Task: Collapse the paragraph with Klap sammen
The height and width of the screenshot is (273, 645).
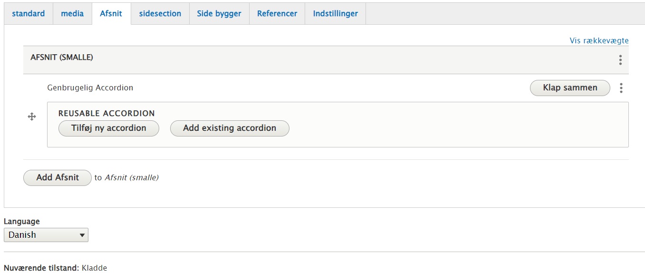Action: pyautogui.click(x=569, y=88)
